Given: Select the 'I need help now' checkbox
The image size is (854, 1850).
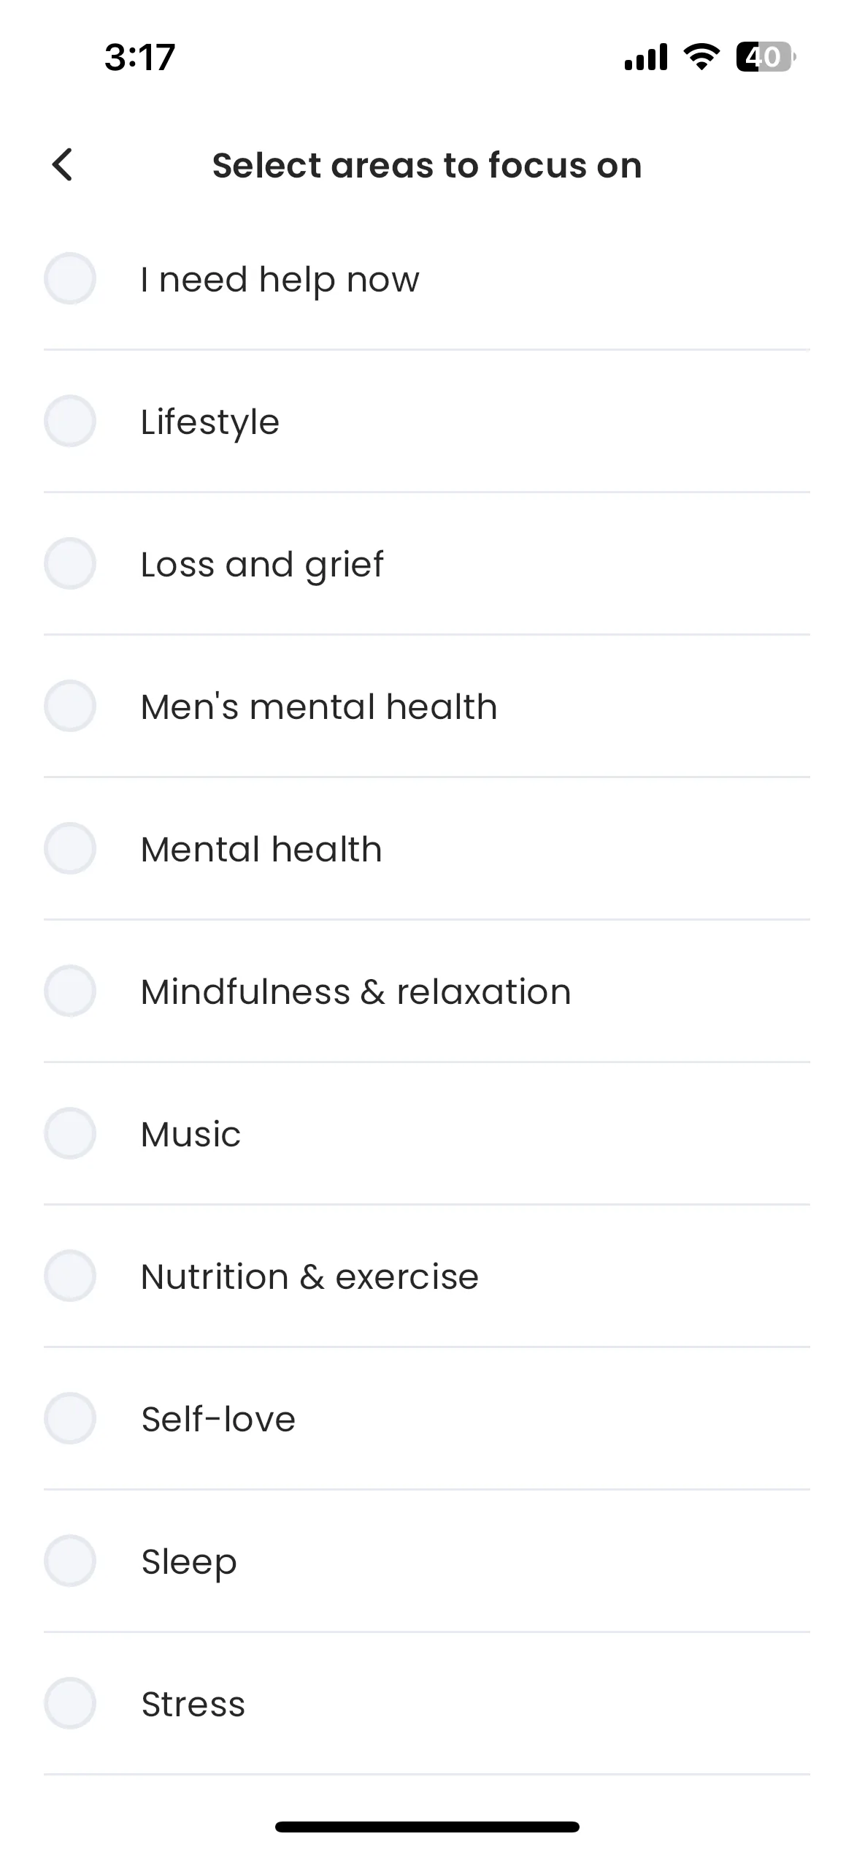Looking at the screenshot, I should tap(70, 278).
